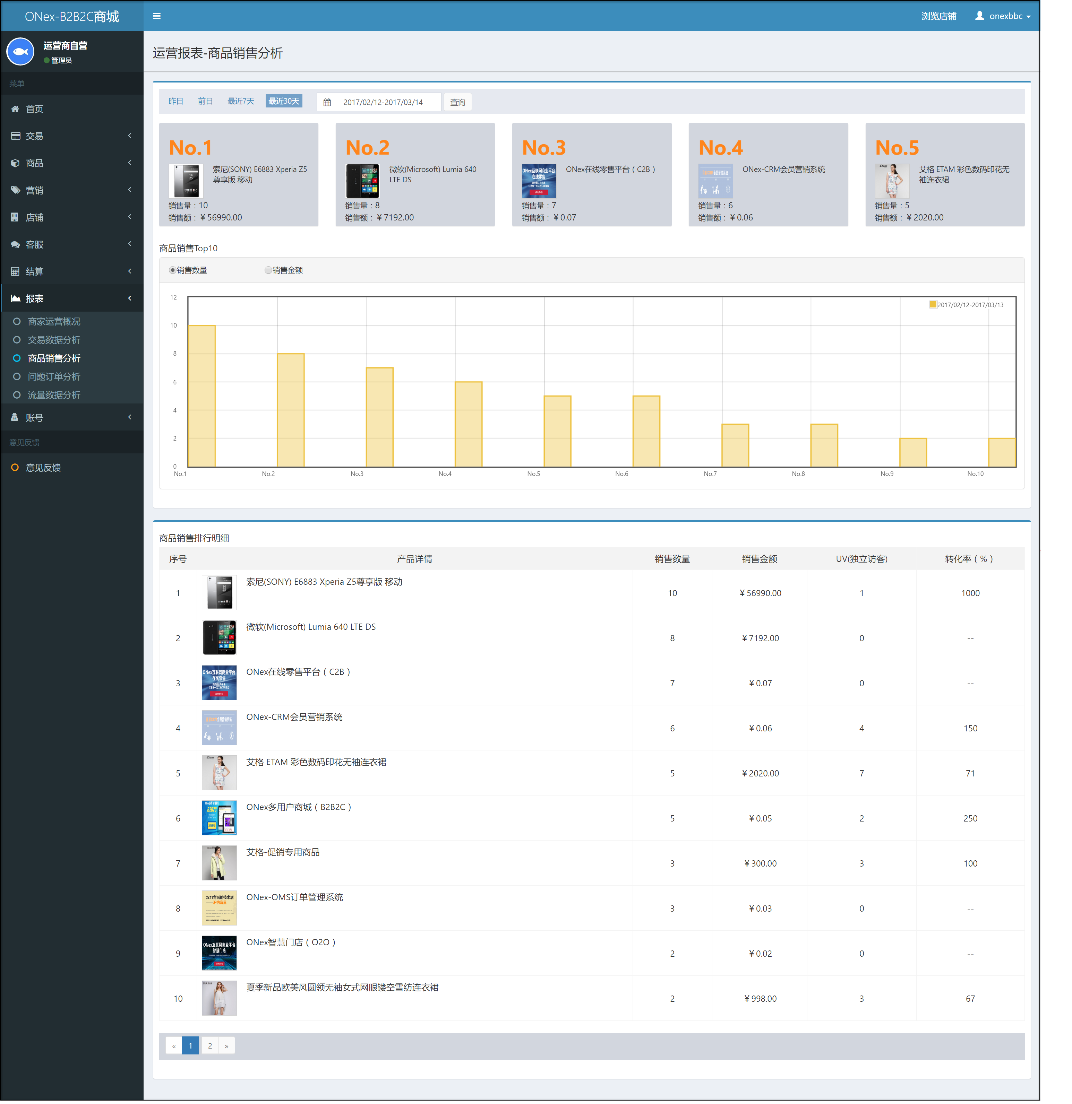Click the Lumia 640 thumbnail in No.2 card
The width and height of the screenshot is (1072, 1104).
point(362,181)
